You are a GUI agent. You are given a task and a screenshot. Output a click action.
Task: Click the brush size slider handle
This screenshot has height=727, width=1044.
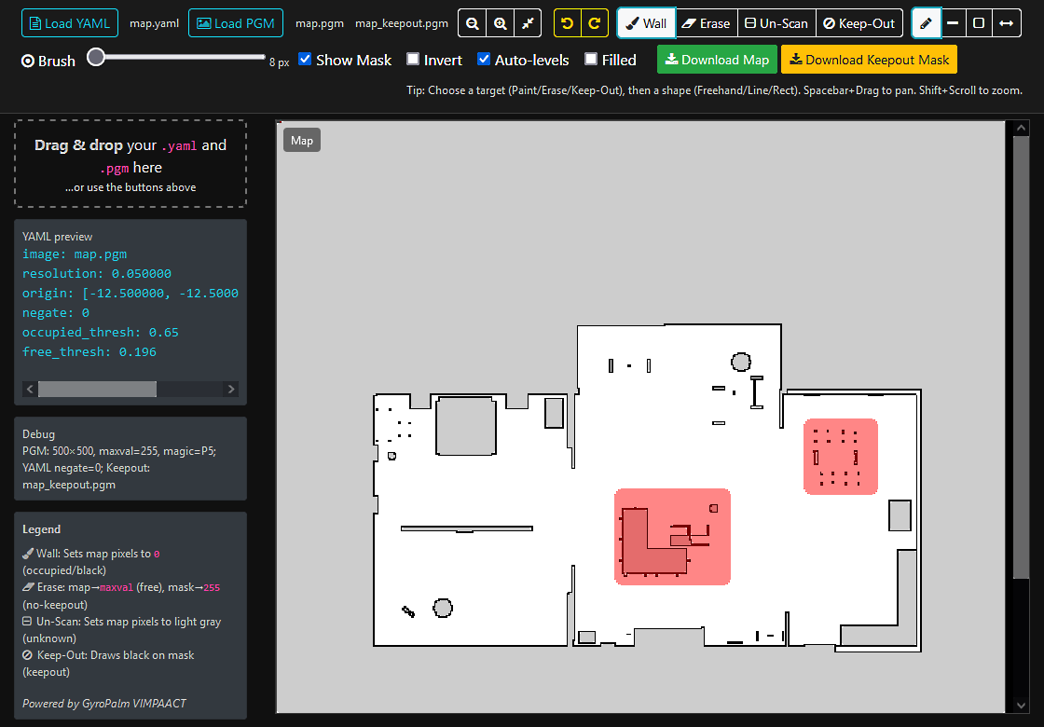tap(96, 57)
